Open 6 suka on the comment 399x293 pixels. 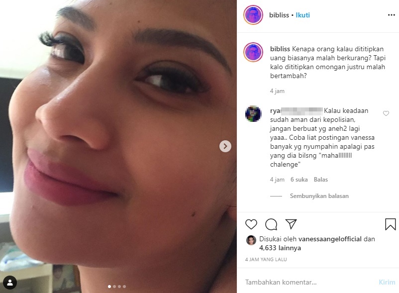[x=299, y=180]
